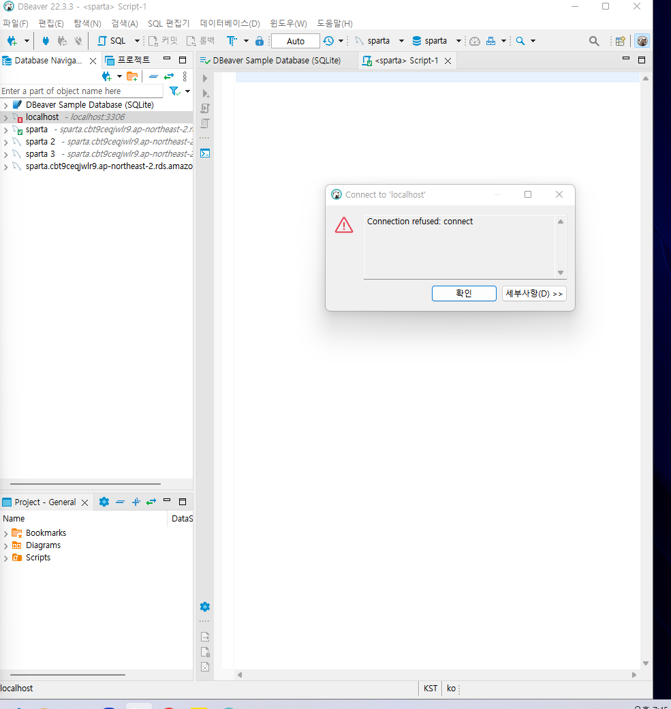Expand the localhost connection node

pyautogui.click(x=5, y=117)
